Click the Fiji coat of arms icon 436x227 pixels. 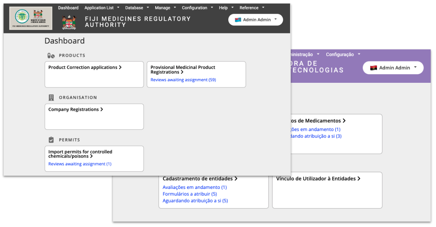pyautogui.click(x=69, y=23)
